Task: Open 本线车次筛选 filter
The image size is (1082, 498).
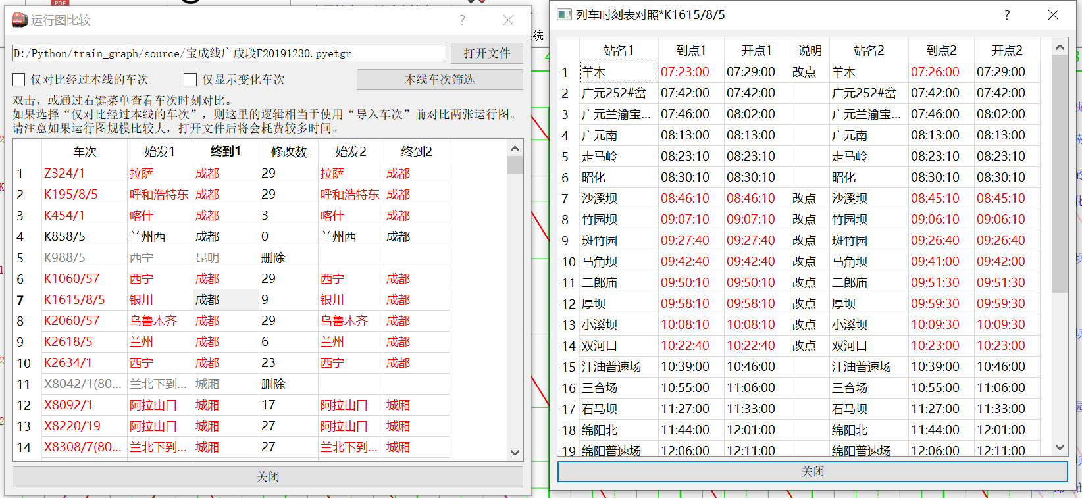Action: [x=440, y=80]
